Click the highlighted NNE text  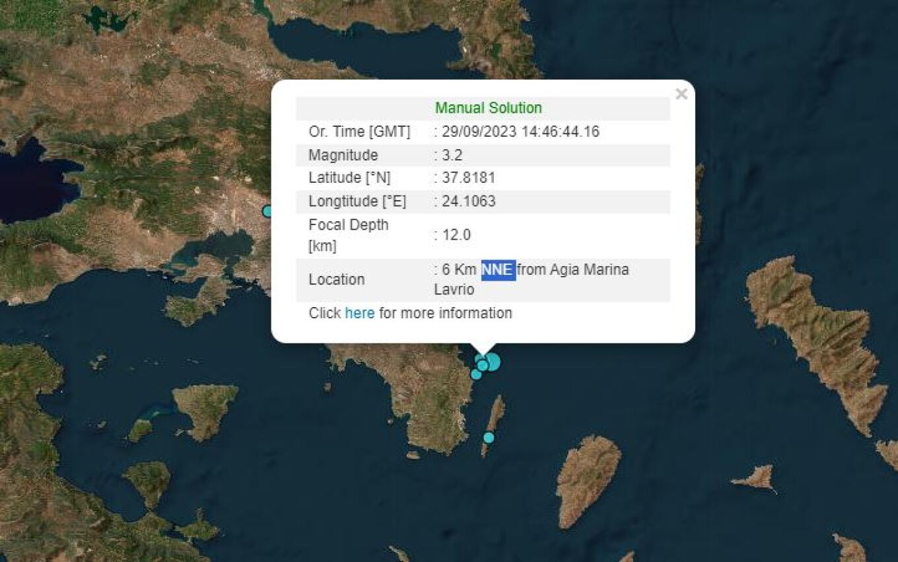coord(498,270)
